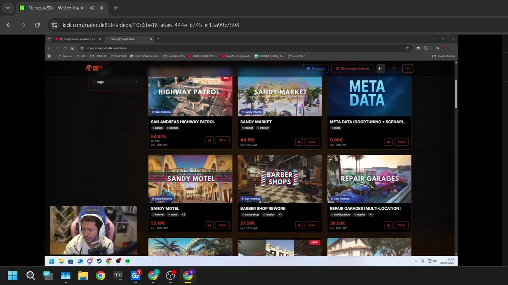Bookmark the Prompt Store page star
This screenshot has width=508, height=285.
click(407, 48)
